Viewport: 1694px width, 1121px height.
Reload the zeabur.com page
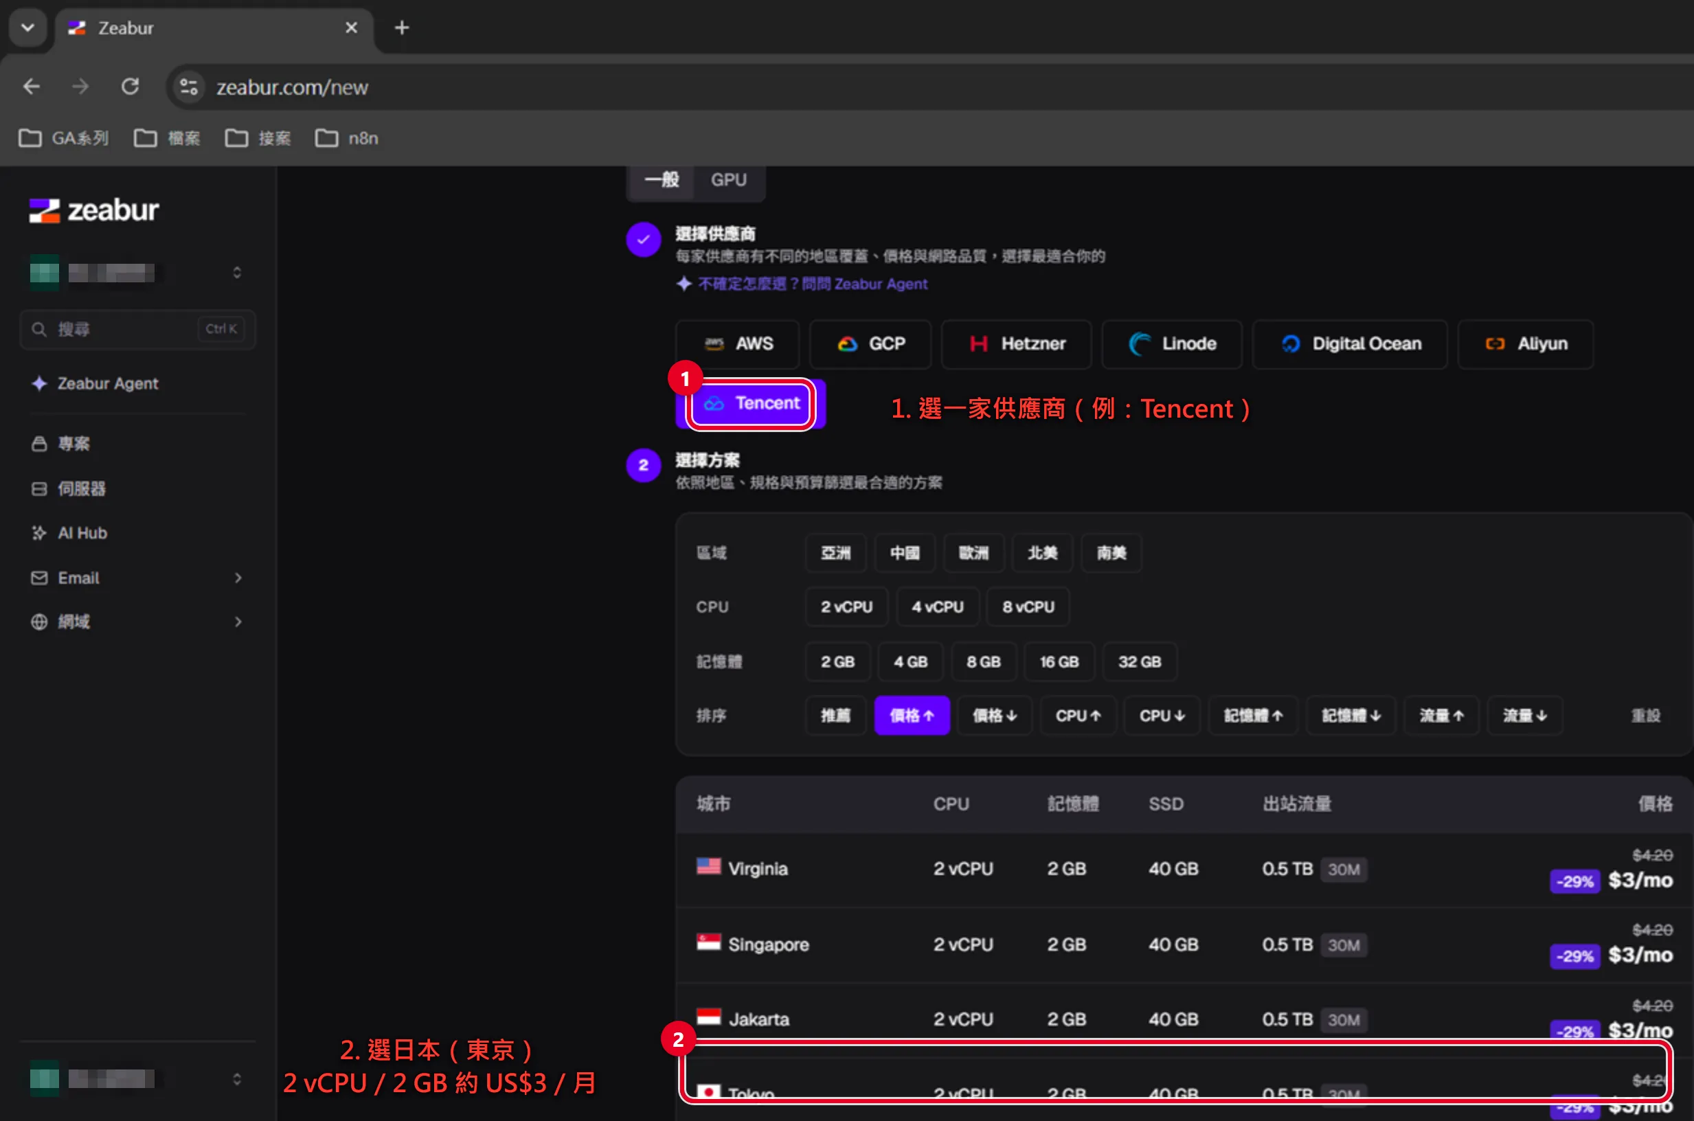pyautogui.click(x=130, y=87)
